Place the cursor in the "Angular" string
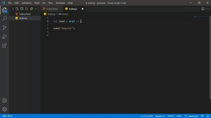 pos(67,29)
